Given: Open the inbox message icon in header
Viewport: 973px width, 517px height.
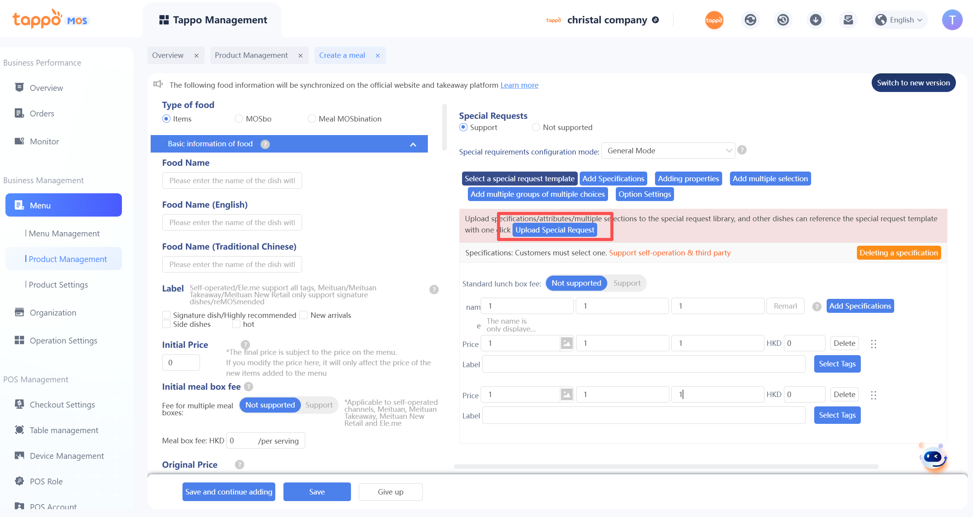Looking at the screenshot, I should pyautogui.click(x=848, y=20).
